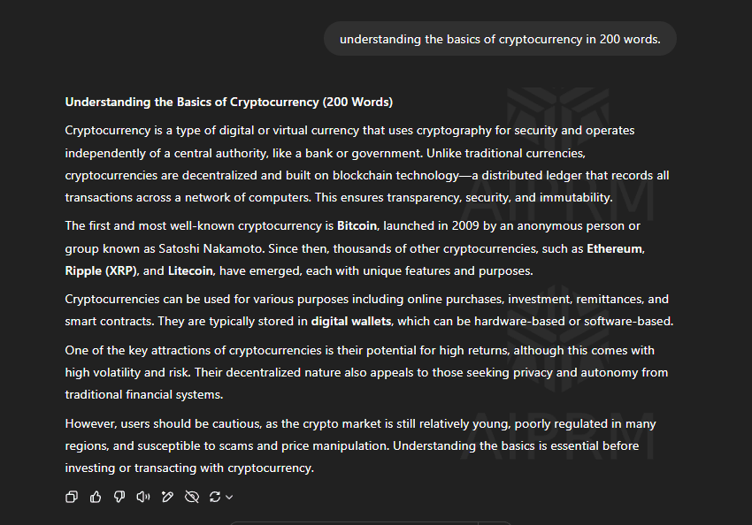Screen dimensions: 752x525
Task: Focus the message input box at bottom
Action: (370, 523)
